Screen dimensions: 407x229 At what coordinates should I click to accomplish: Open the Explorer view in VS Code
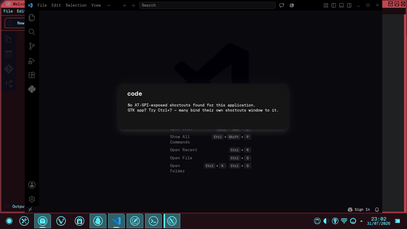coord(32,18)
